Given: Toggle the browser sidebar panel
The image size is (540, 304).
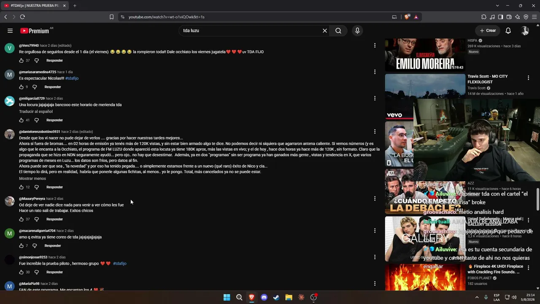Looking at the screenshot, I should (x=501, y=17).
